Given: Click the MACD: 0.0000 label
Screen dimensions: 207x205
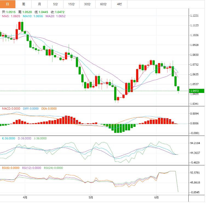Looking at the screenshot, I should tap(11, 109).
